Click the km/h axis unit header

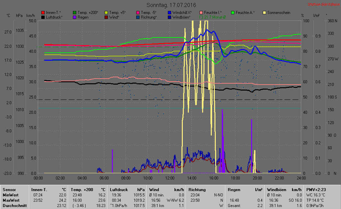(x=30, y=16)
